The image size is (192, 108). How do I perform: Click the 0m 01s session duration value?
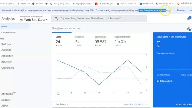click(x=121, y=42)
